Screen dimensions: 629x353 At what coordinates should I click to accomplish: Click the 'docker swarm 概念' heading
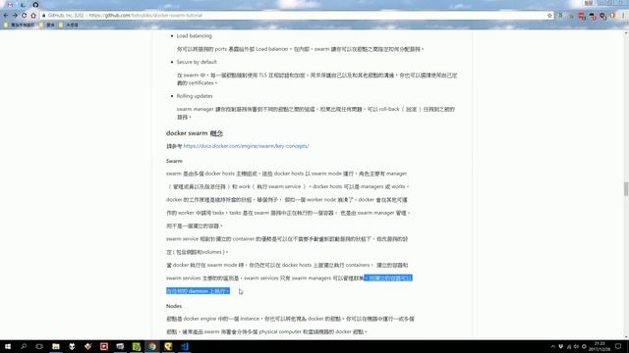195,133
